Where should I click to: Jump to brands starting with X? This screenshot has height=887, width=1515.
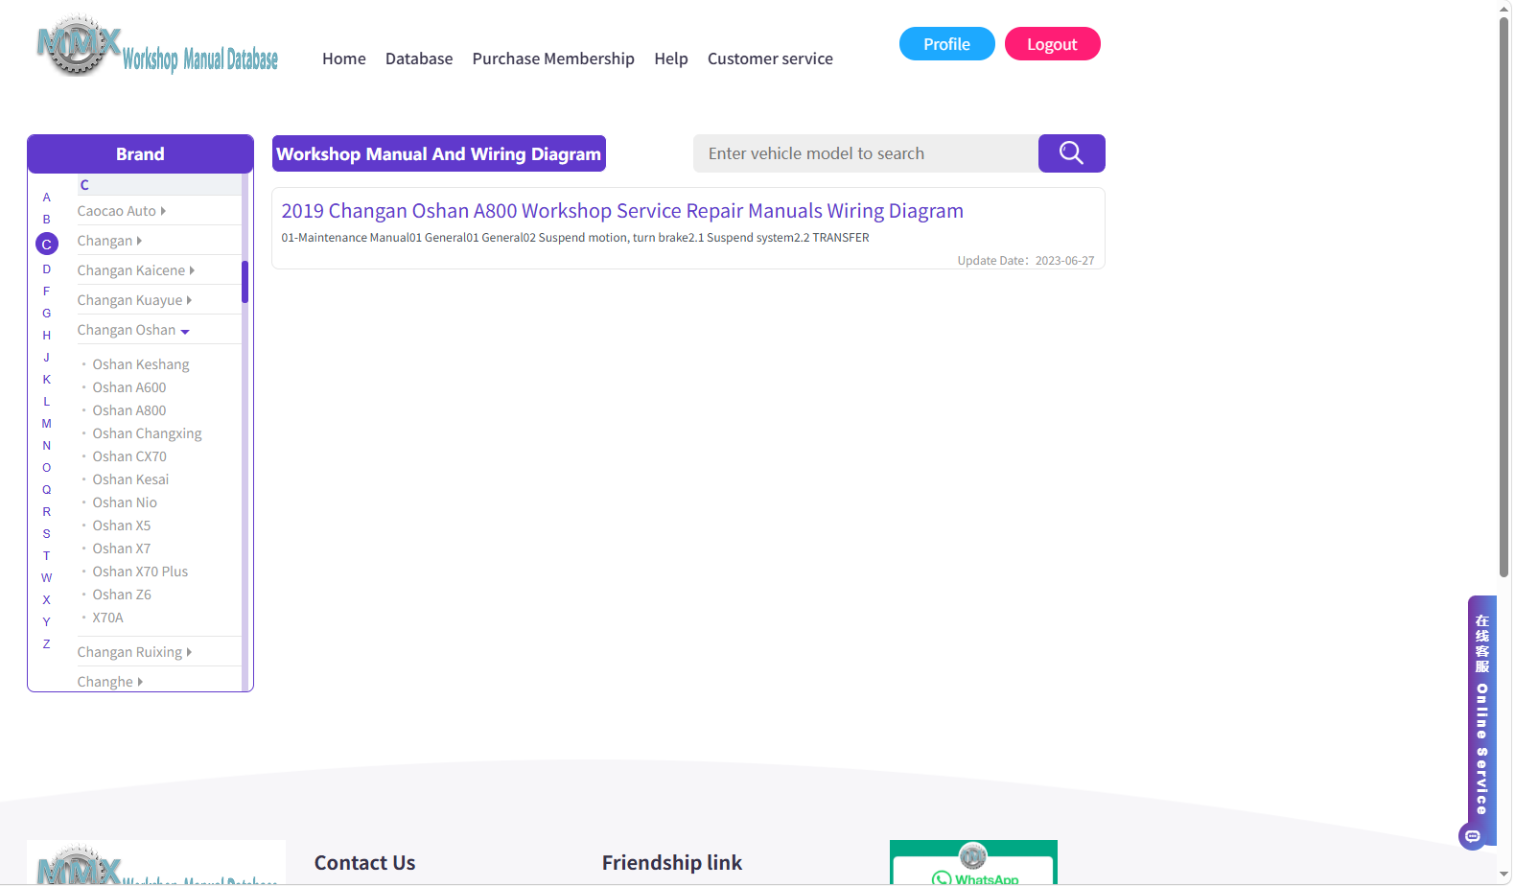pyautogui.click(x=46, y=600)
